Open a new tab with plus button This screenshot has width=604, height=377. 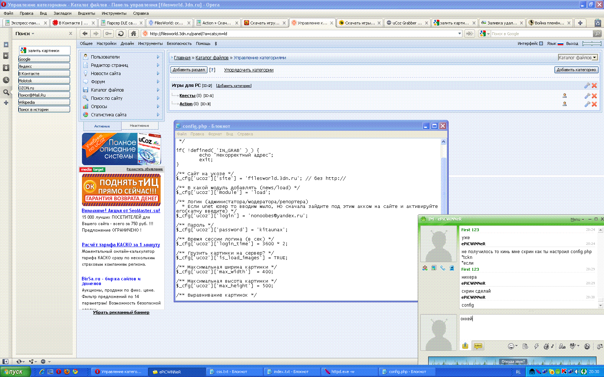tap(580, 23)
